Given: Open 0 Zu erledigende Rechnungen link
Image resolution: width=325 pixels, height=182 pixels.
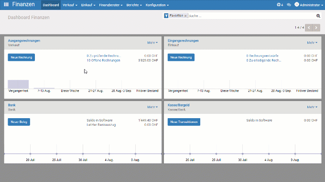Looking at the screenshot, I should 264,61.
